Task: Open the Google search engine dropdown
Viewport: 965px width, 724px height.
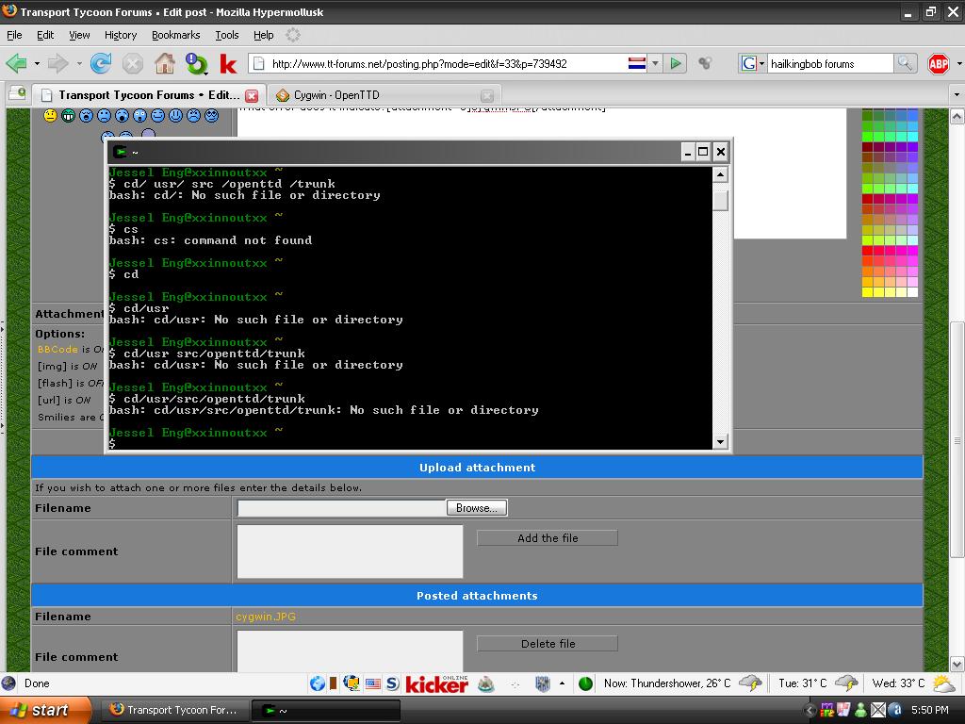Action: [761, 63]
